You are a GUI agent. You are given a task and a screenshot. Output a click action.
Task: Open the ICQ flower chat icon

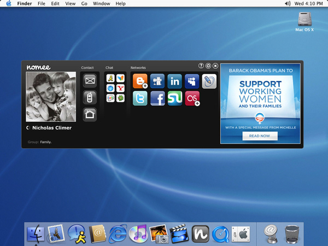(x=120, y=98)
